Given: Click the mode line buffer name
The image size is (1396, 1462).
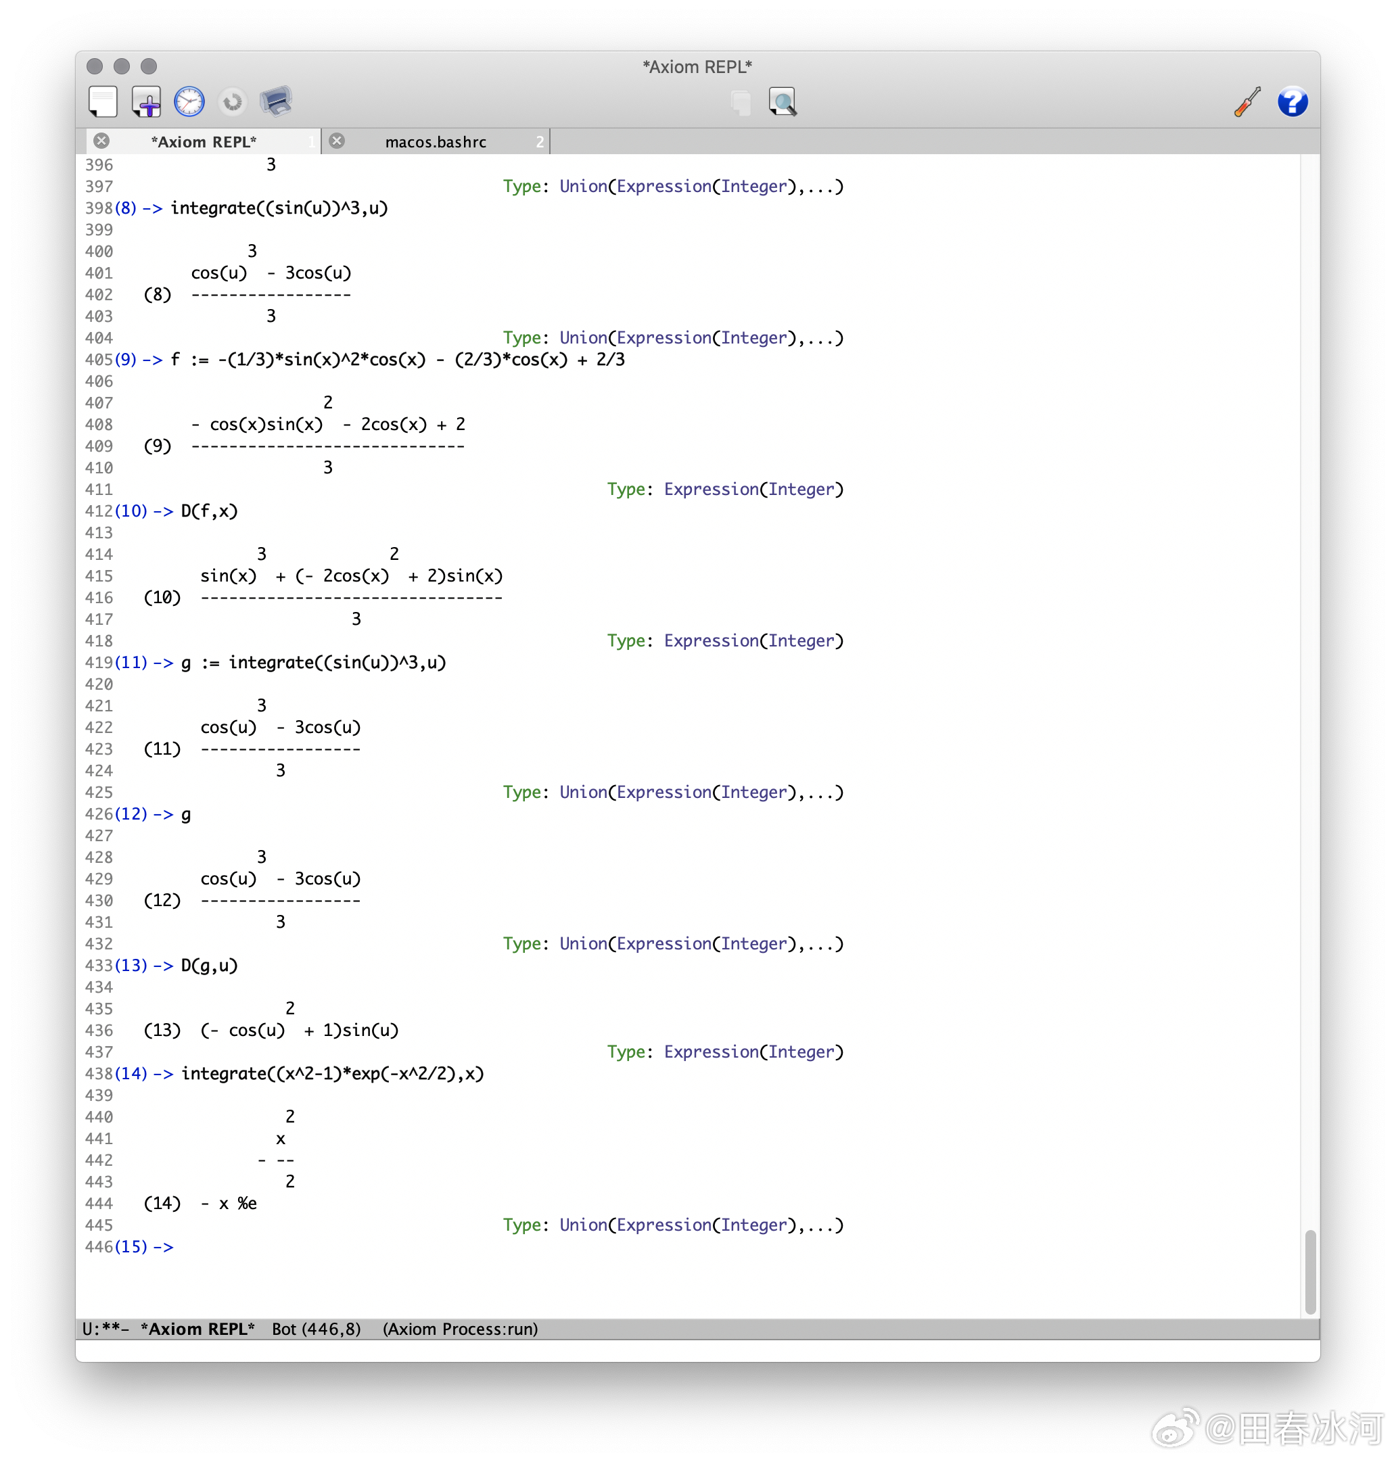Looking at the screenshot, I should 197,1329.
